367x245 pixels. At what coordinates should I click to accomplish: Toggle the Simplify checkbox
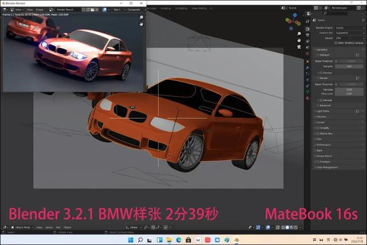coord(318,128)
